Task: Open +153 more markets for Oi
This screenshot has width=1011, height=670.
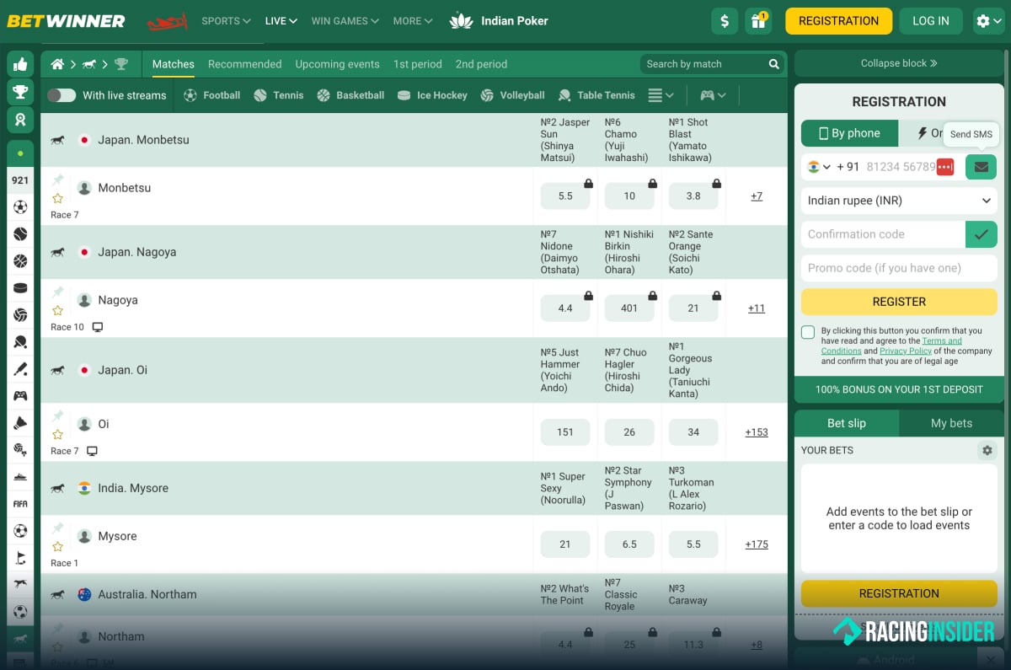Action: [x=757, y=432]
